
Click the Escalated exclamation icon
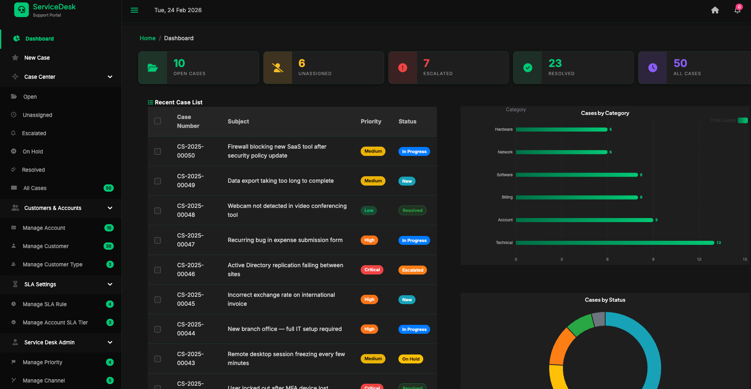[403, 68]
